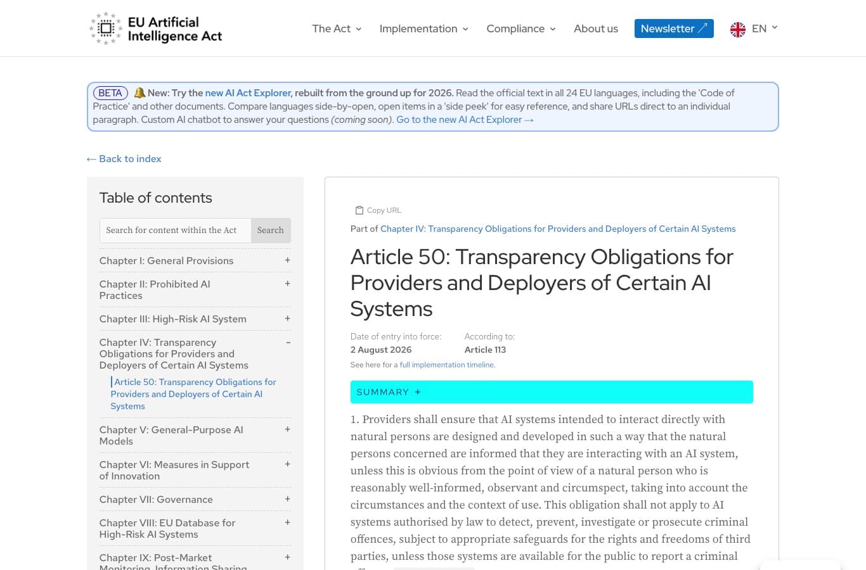This screenshot has width=866, height=570.
Task: Click the Search button in table of contents
Action: pyautogui.click(x=271, y=231)
